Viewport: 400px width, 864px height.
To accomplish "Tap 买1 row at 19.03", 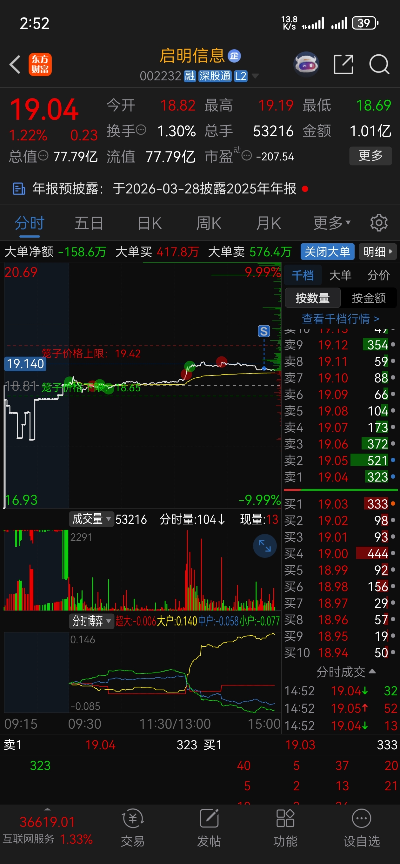I will pyautogui.click(x=340, y=504).
